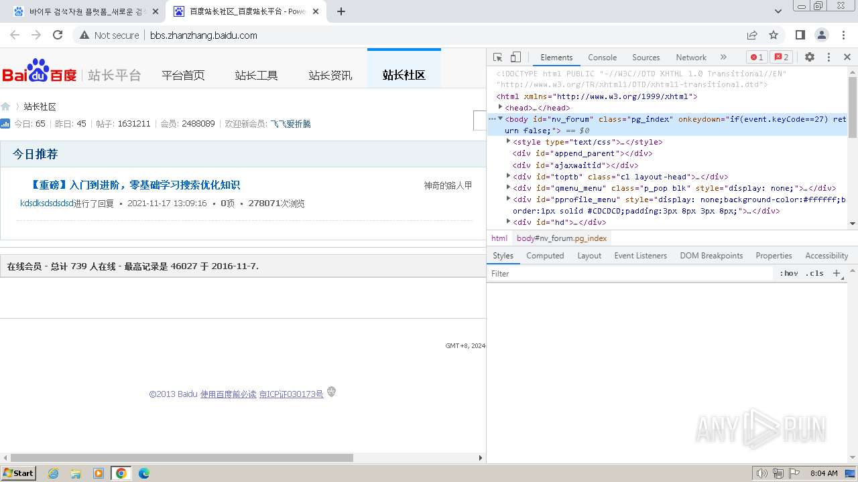This screenshot has width=858, height=482.
Task: Open 平台首页 navigation item
Action: click(x=183, y=75)
